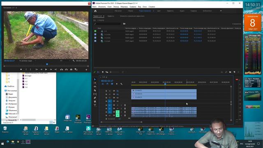Click the Home icon in Premiere
The width and height of the screenshot is (263, 148).
tap(95, 11)
